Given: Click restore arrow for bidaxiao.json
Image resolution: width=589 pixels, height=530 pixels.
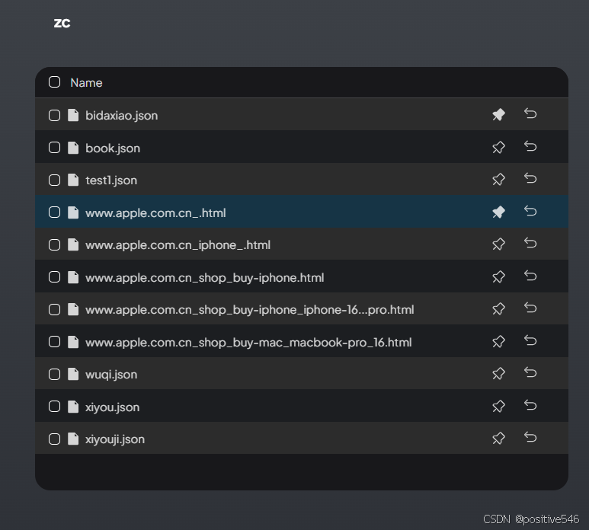Looking at the screenshot, I should 530,113.
